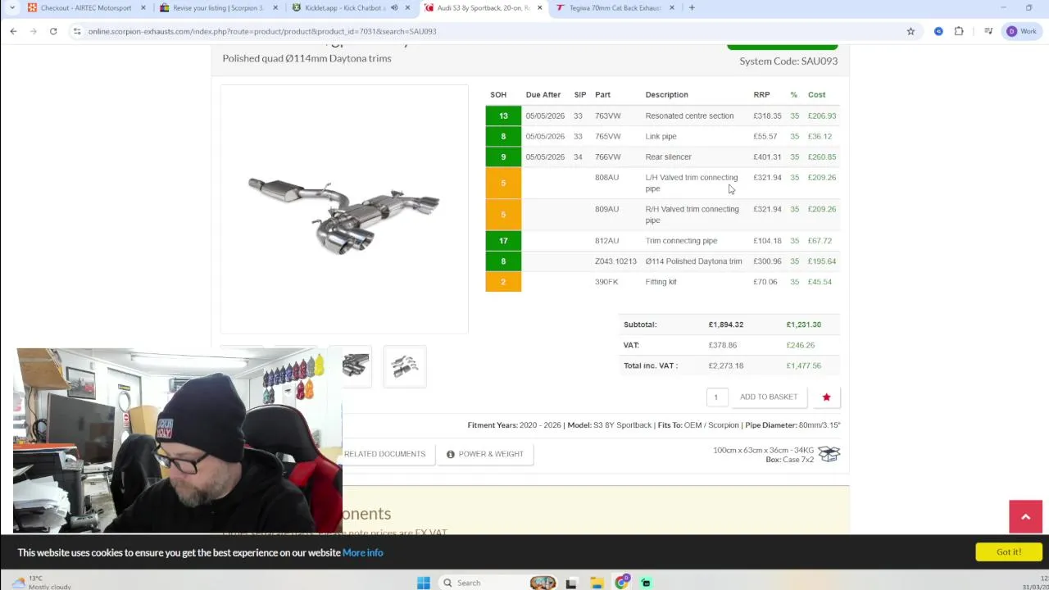Screen dimensions: 1049x590
Task: Select the fourth exhaust thumbnail image
Action: [x=405, y=366]
